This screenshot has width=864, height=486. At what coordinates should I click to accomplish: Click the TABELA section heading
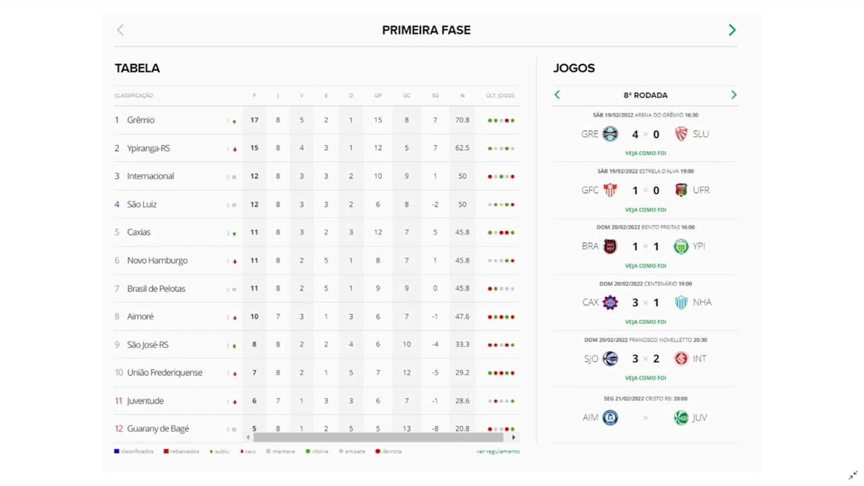[137, 68]
